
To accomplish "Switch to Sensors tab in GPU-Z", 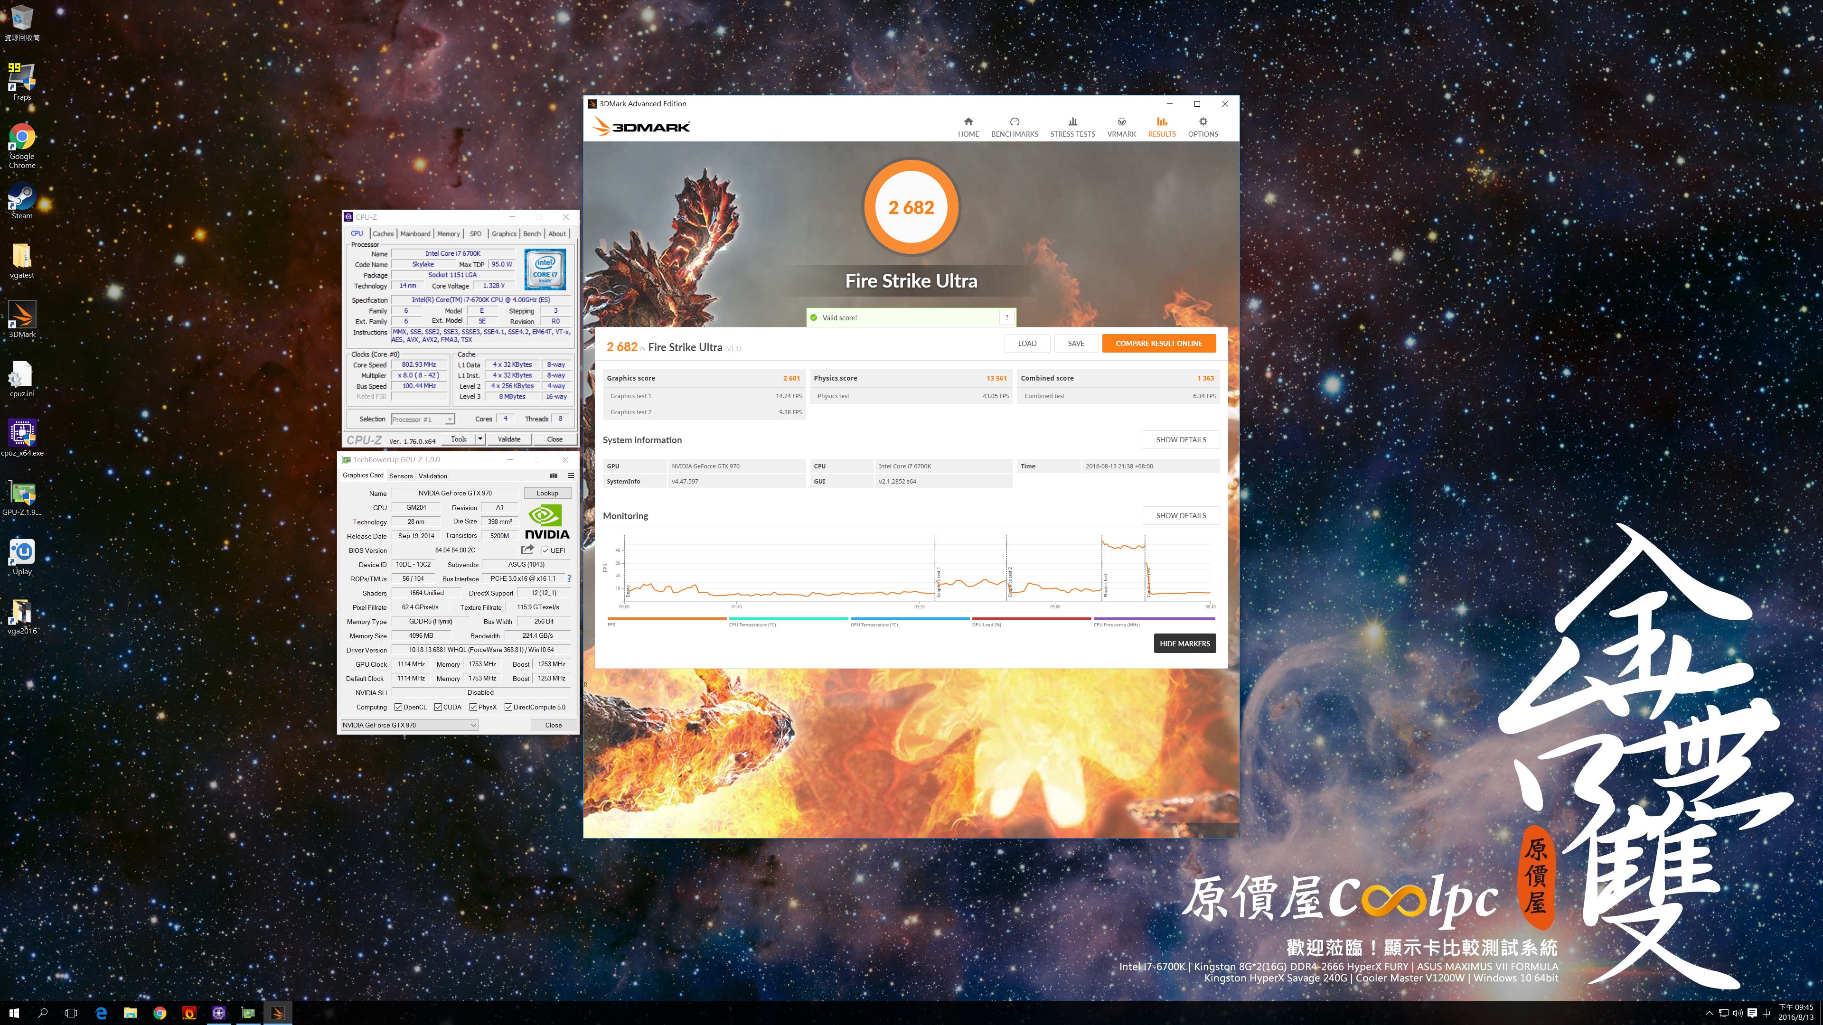I will pos(401,475).
